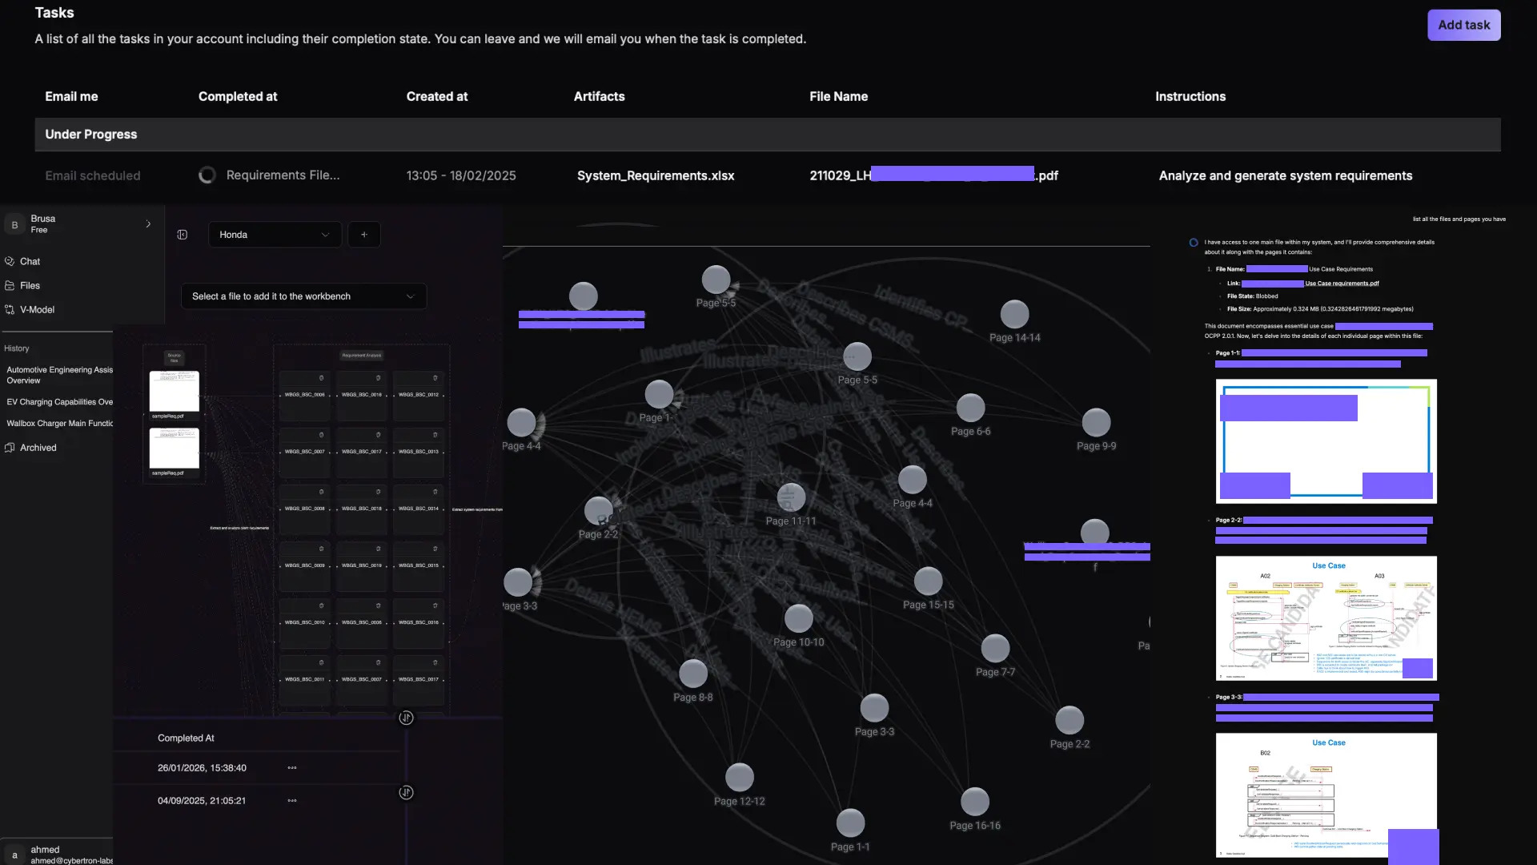Image resolution: width=1537 pixels, height=865 pixels.
Task: Click the Add task button
Action: coord(1463,25)
